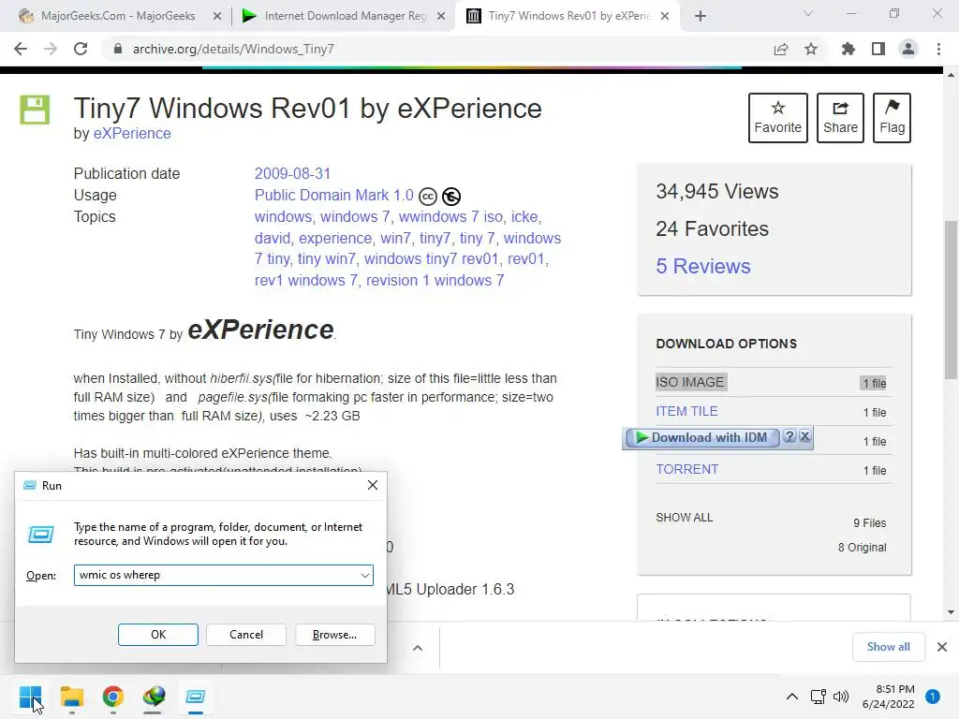The width and height of the screenshot is (959, 719).
Task: Open the eXPerience author link
Action: coord(132,133)
